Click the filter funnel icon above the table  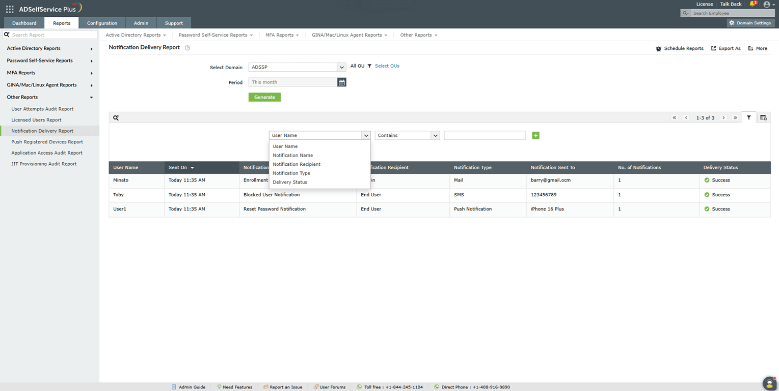pyautogui.click(x=748, y=117)
